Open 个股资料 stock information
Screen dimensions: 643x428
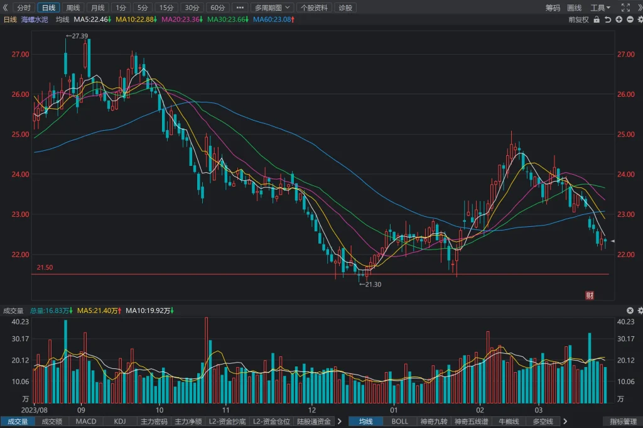coord(314,8)
